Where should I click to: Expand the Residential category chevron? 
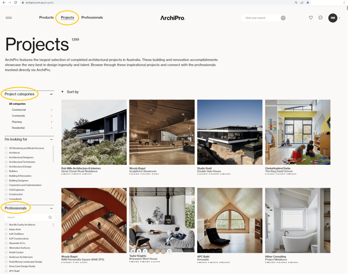tap(52, 128)
